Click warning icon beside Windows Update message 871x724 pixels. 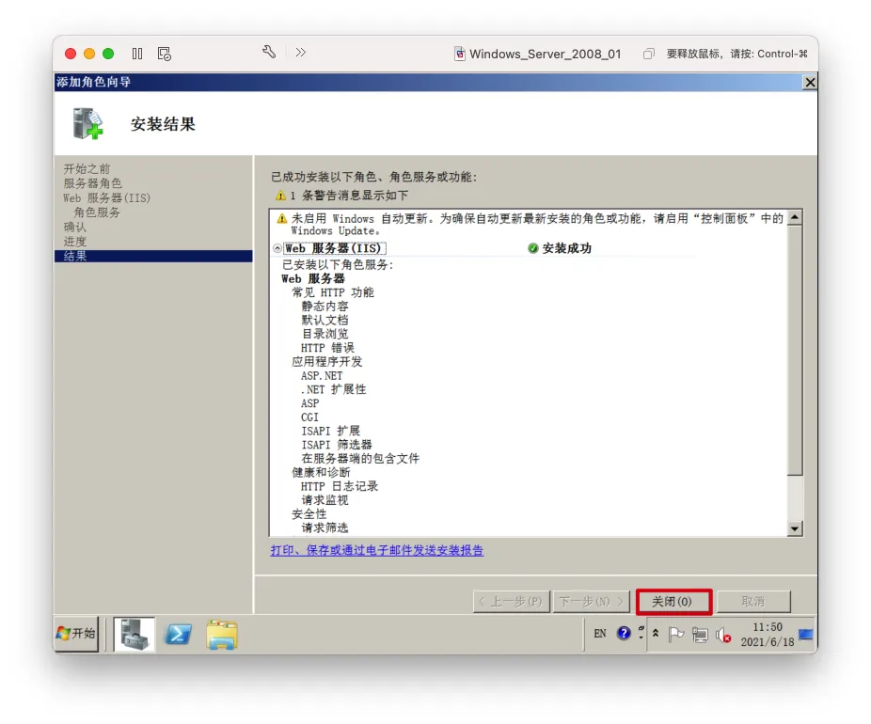[282, 219]
